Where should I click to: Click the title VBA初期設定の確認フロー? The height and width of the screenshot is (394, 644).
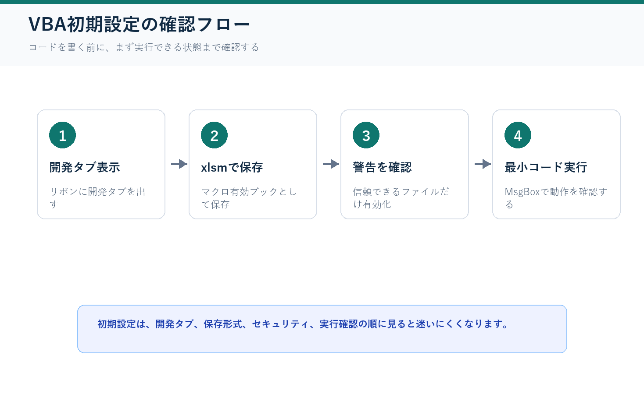tap(139, 25)
